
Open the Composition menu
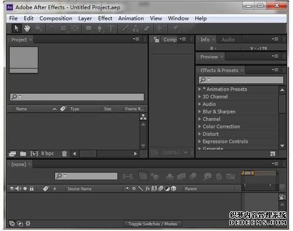[56, 18]
